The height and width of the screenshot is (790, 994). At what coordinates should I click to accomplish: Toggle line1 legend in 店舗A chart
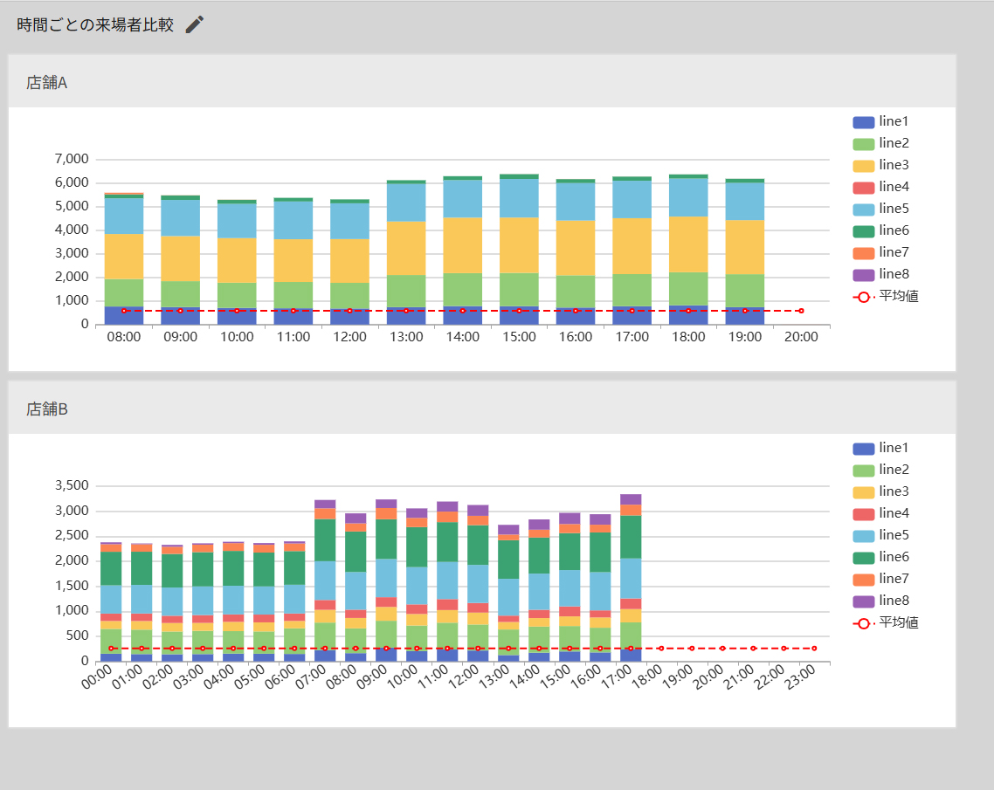pyautogui.click(x=880, y=121)
